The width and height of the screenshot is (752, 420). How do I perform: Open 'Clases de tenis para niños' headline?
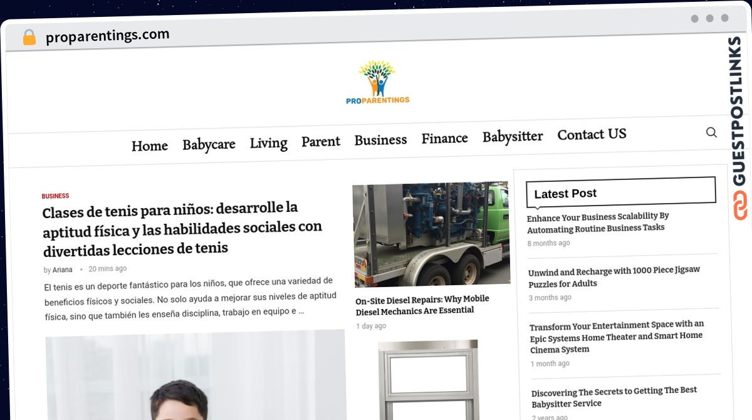click(182, 228)
